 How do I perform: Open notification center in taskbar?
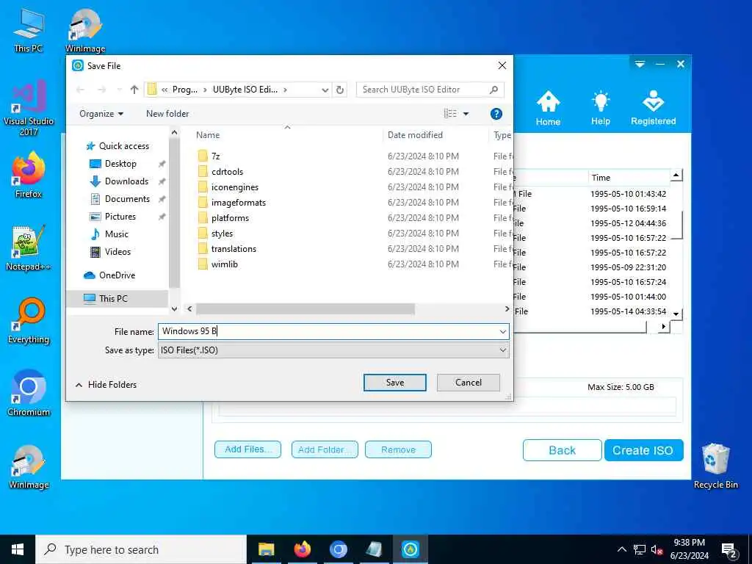coord(729,550)
